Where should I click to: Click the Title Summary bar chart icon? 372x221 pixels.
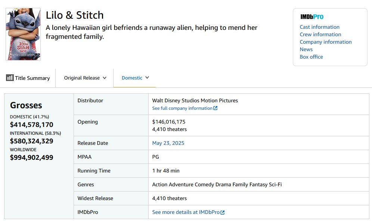[10, 78]
